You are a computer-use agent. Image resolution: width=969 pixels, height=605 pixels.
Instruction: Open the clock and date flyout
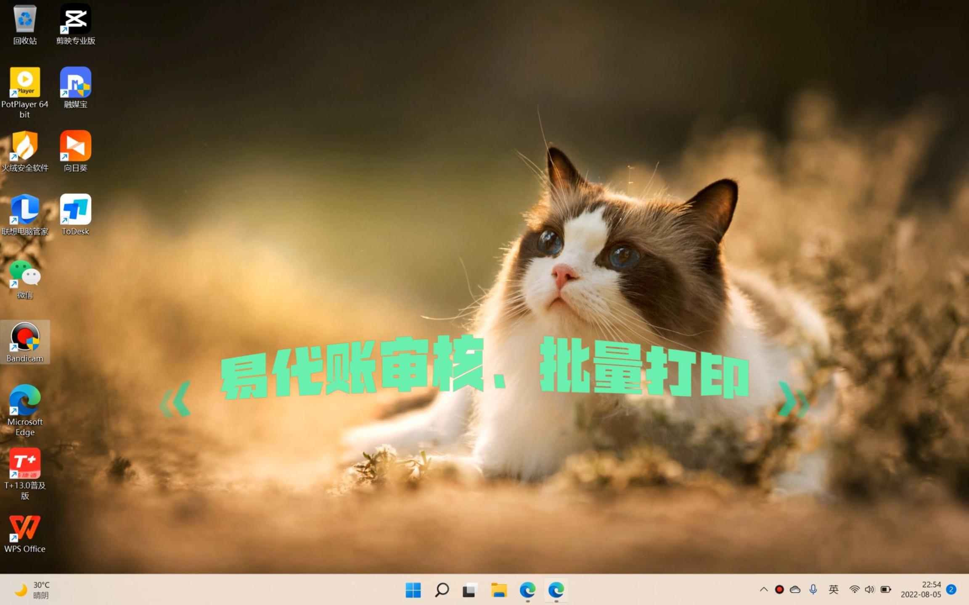click(x=920, y=589)
